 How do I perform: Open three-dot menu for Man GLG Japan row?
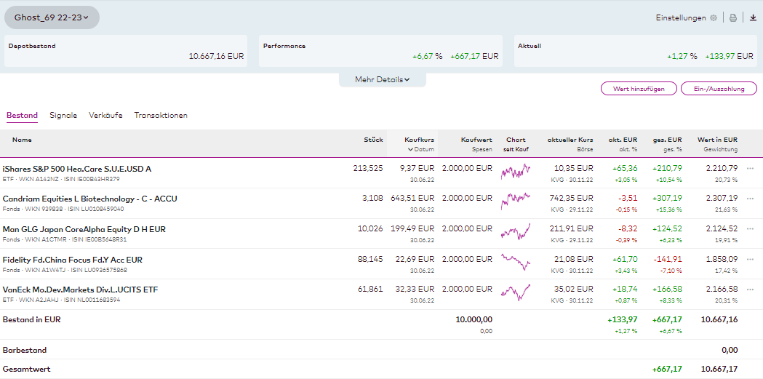750,229
